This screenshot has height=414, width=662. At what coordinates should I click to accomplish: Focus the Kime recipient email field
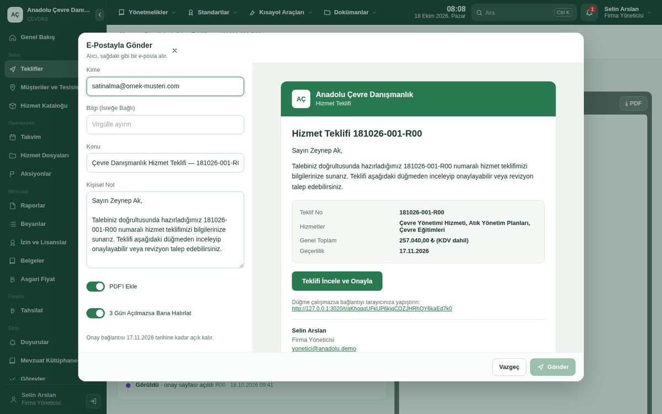[165, 86]
